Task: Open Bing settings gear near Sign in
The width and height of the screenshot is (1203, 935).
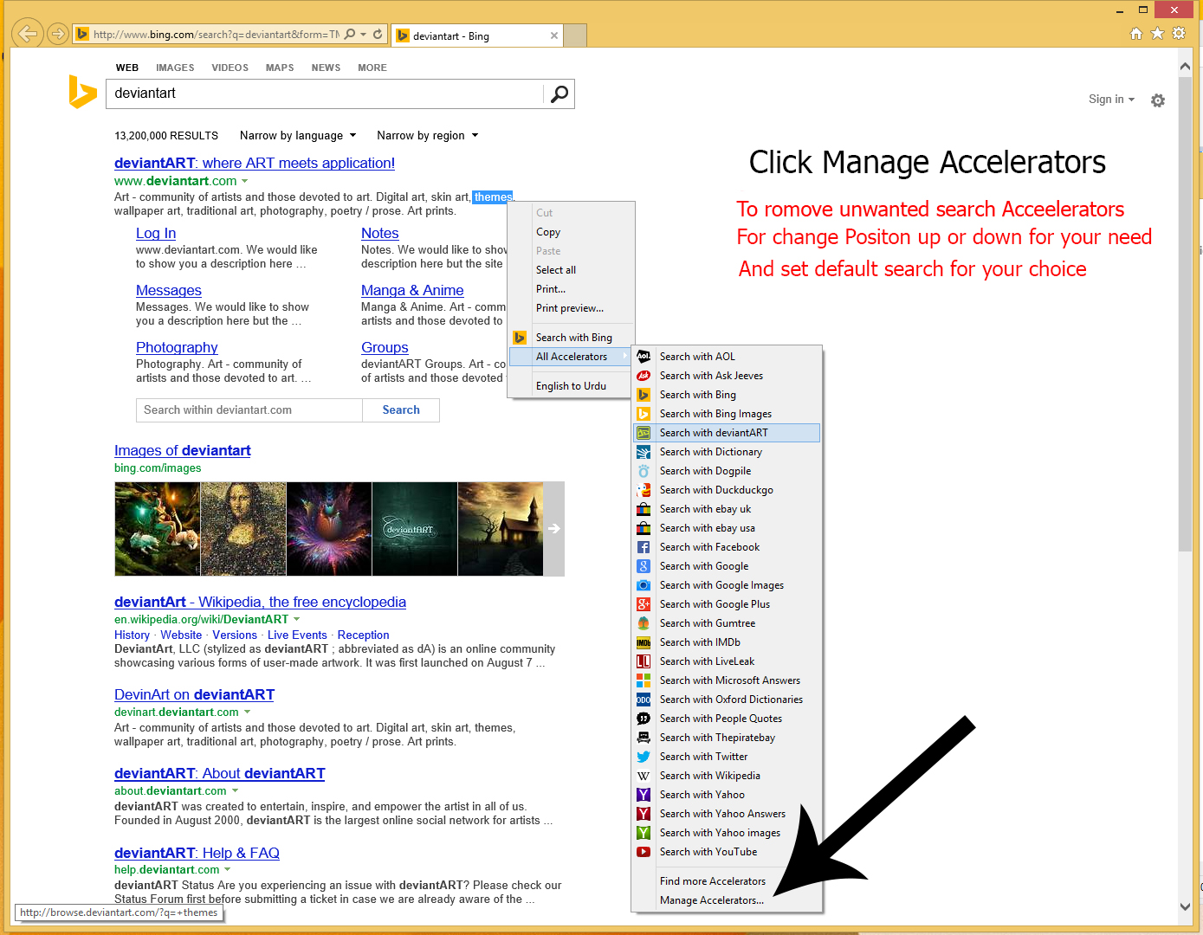Action: coord(1158,100)
